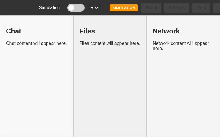Click the white knob of the mode toggle
The height and width of the screenshot is (137, 220).
71,8
